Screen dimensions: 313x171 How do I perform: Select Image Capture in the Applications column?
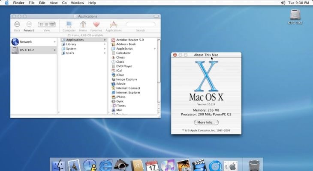click(x=126, y=79)
